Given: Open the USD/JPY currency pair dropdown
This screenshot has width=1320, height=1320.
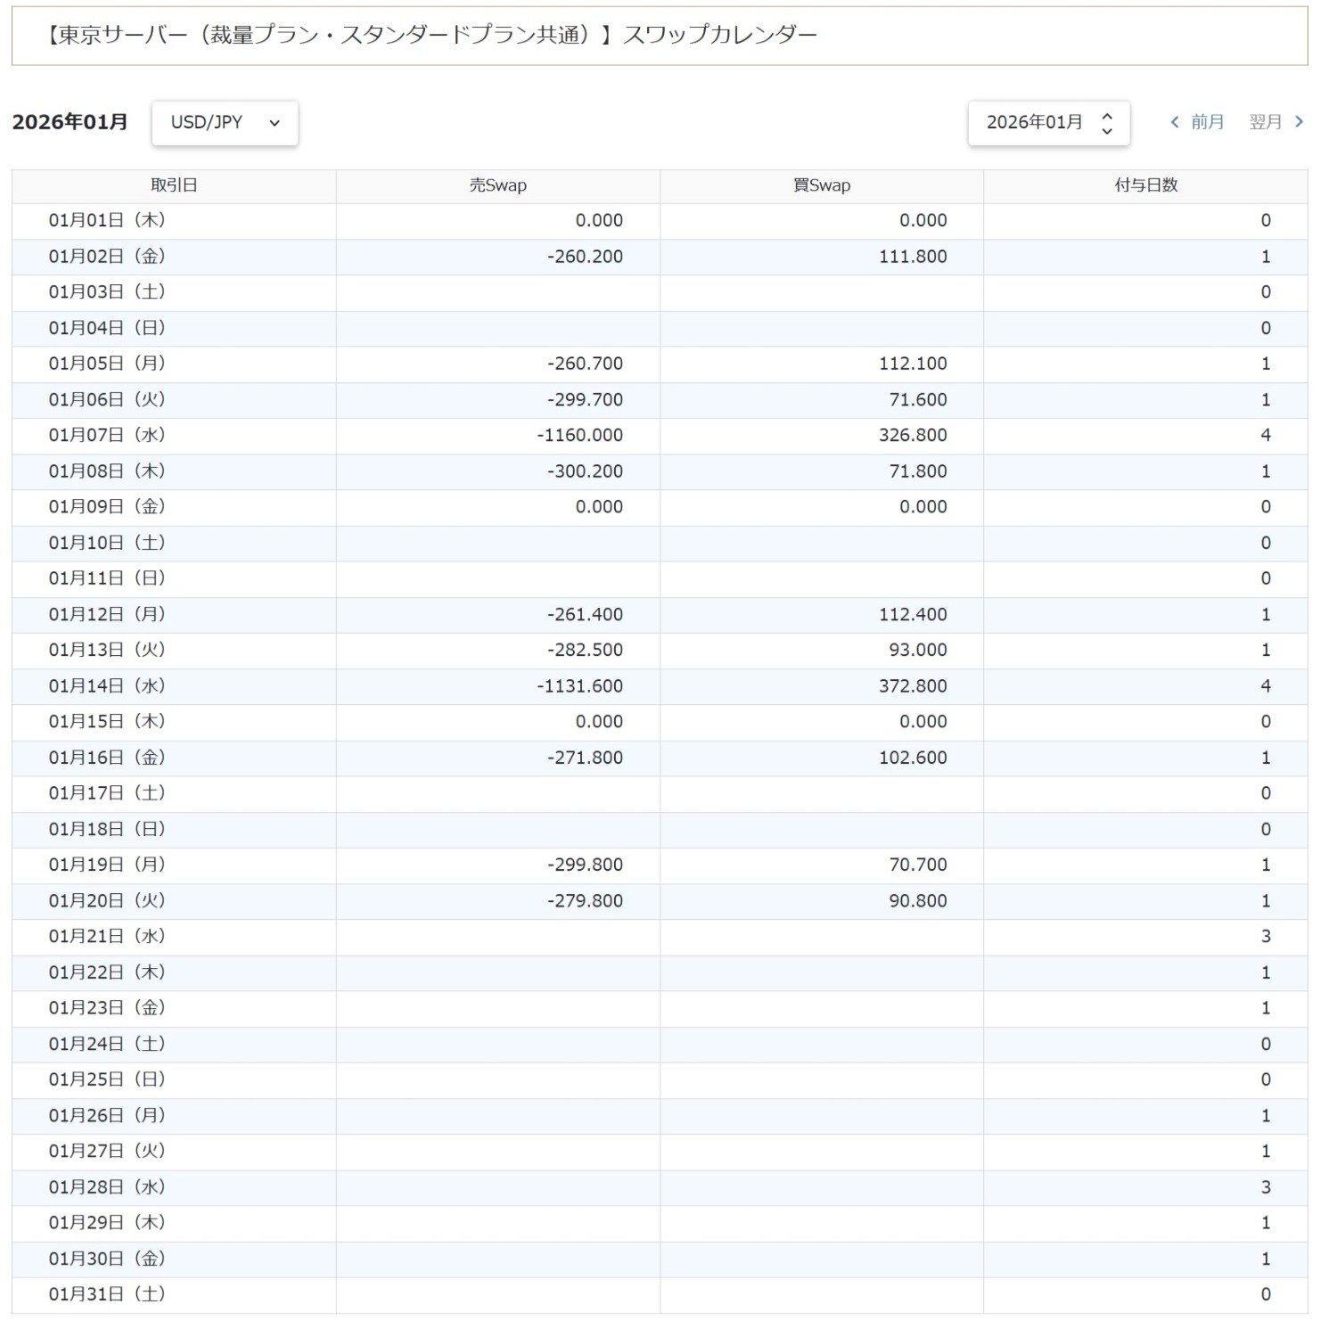Looking at the screenshot, I should [225, 123].
